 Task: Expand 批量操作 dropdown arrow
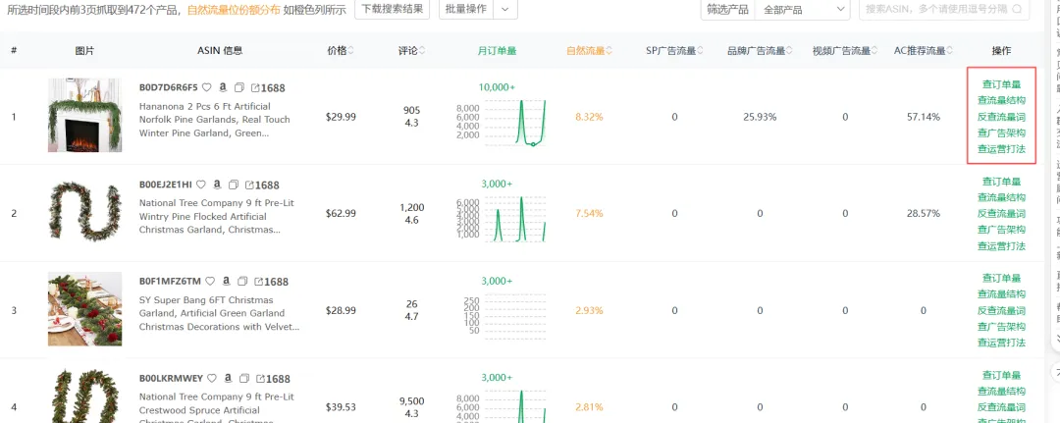click(504, 9)
